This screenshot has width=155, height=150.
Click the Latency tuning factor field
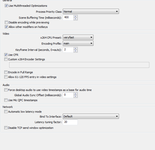tap(70, 122)
